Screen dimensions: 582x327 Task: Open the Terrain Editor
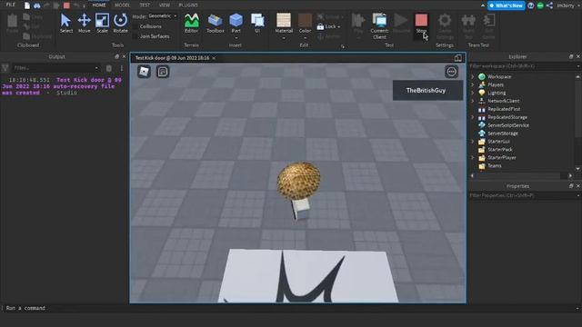(x=192, y=23)
